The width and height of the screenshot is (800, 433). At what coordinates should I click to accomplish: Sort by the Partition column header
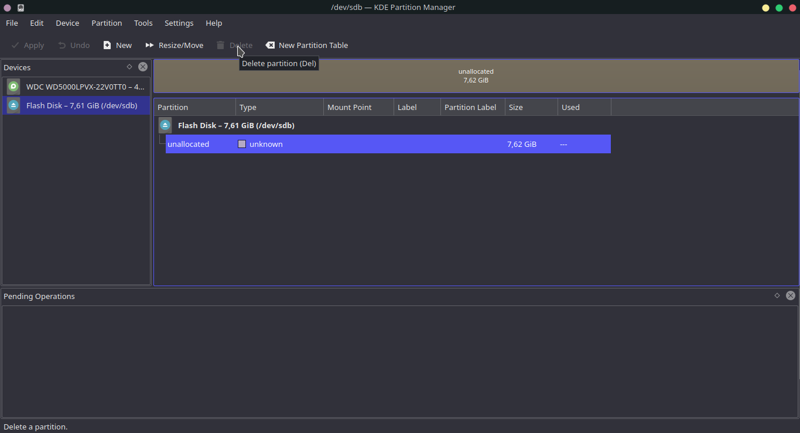coord(195,107)
